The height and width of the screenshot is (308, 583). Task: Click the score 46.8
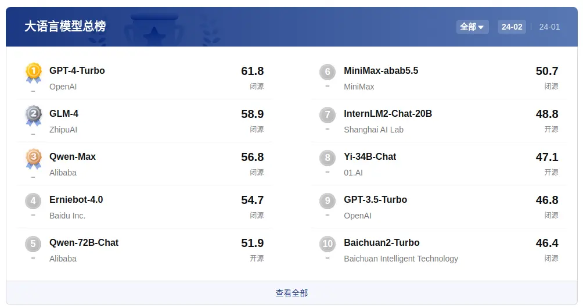coord(547,200)
